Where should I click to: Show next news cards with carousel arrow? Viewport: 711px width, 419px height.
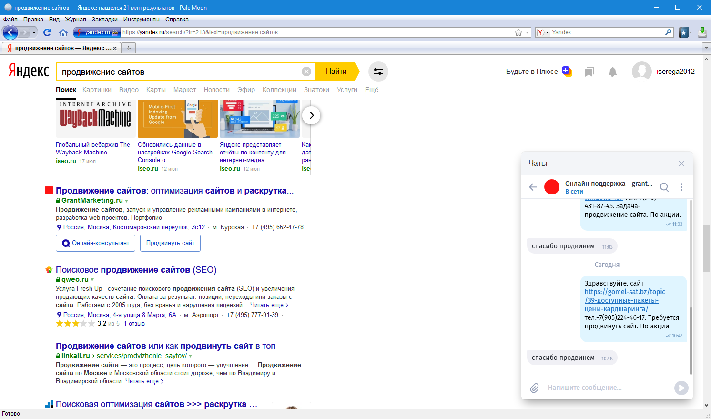click(x=311, y=115)
